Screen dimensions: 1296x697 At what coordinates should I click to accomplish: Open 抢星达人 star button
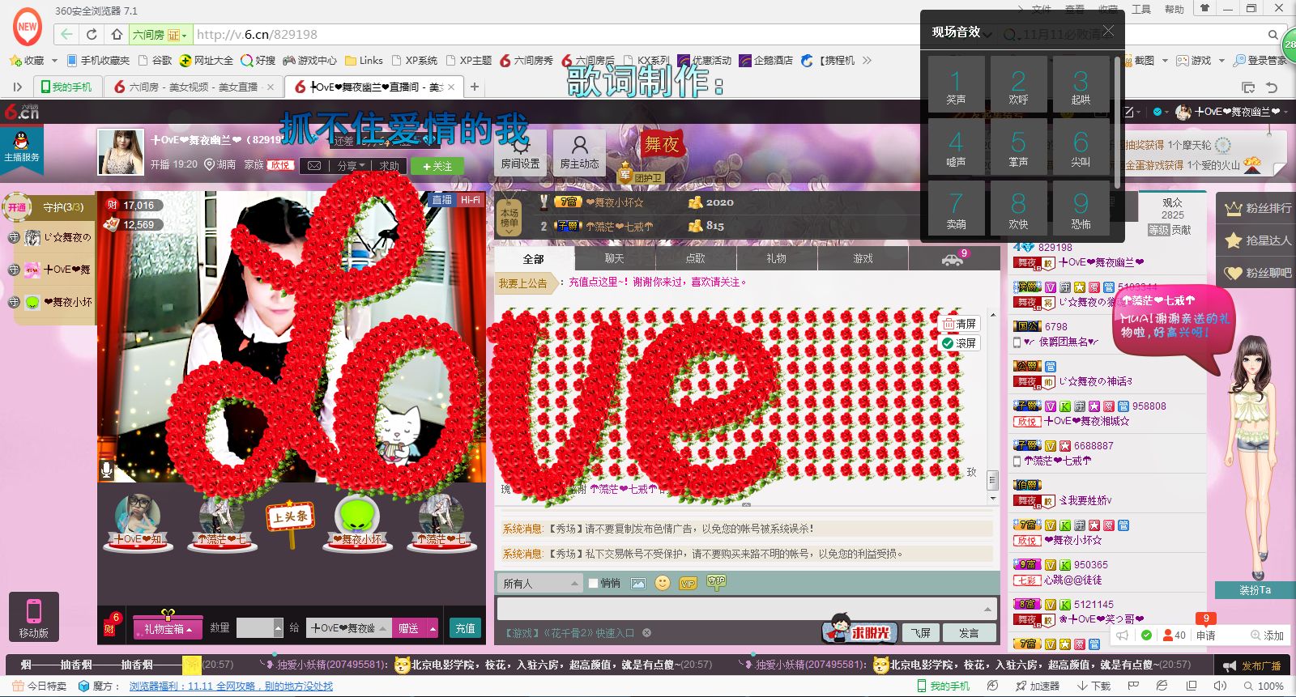tap(1258, 240)
